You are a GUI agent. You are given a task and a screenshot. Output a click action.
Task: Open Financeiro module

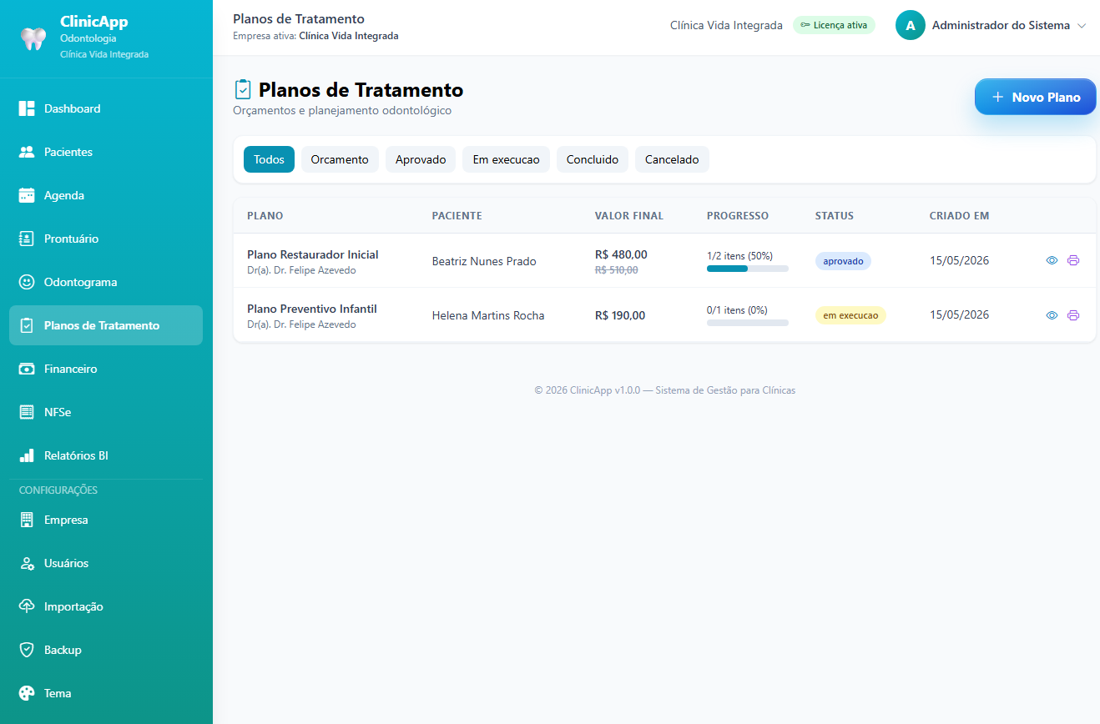(106, 369)
